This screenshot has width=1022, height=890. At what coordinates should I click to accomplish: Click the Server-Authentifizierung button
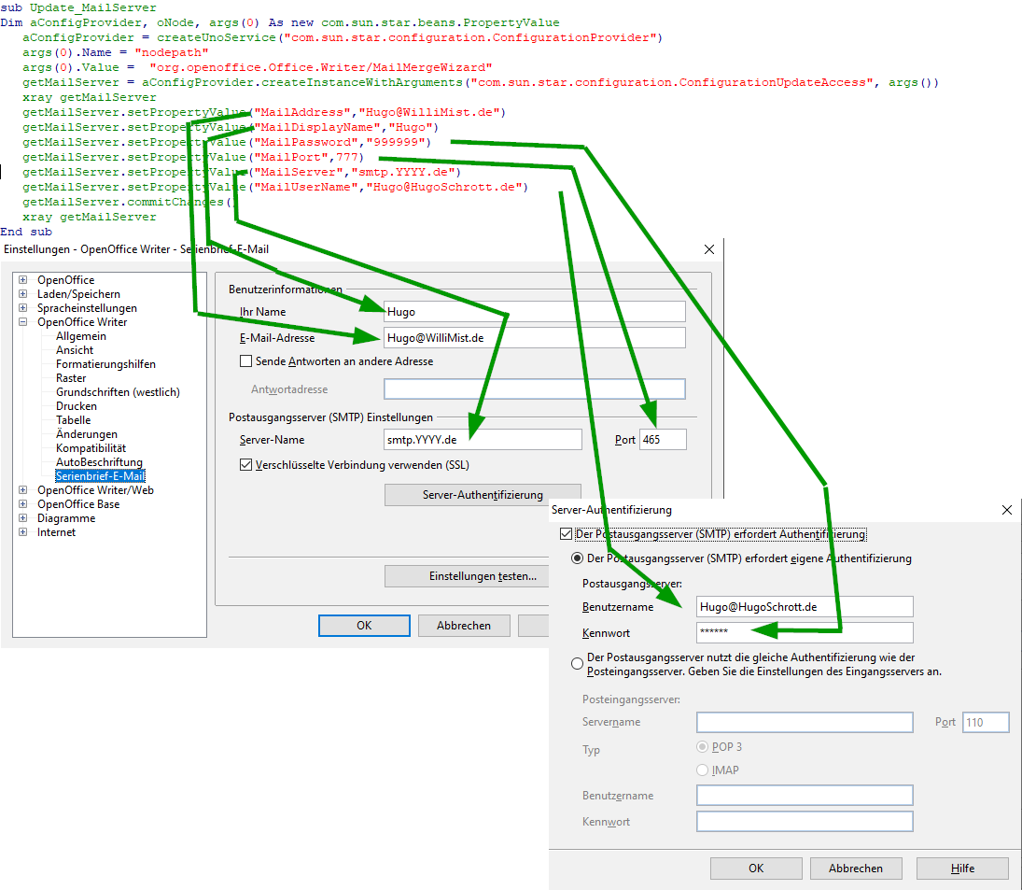[483, 494]
